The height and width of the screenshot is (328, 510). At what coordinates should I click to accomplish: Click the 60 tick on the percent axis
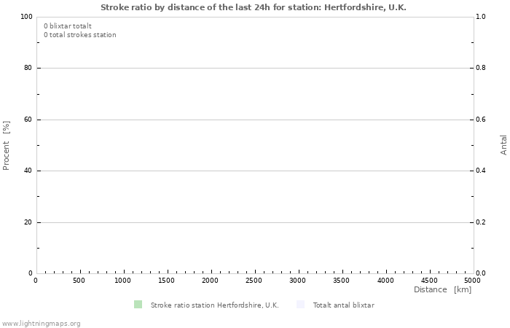[x=28, y=120]
